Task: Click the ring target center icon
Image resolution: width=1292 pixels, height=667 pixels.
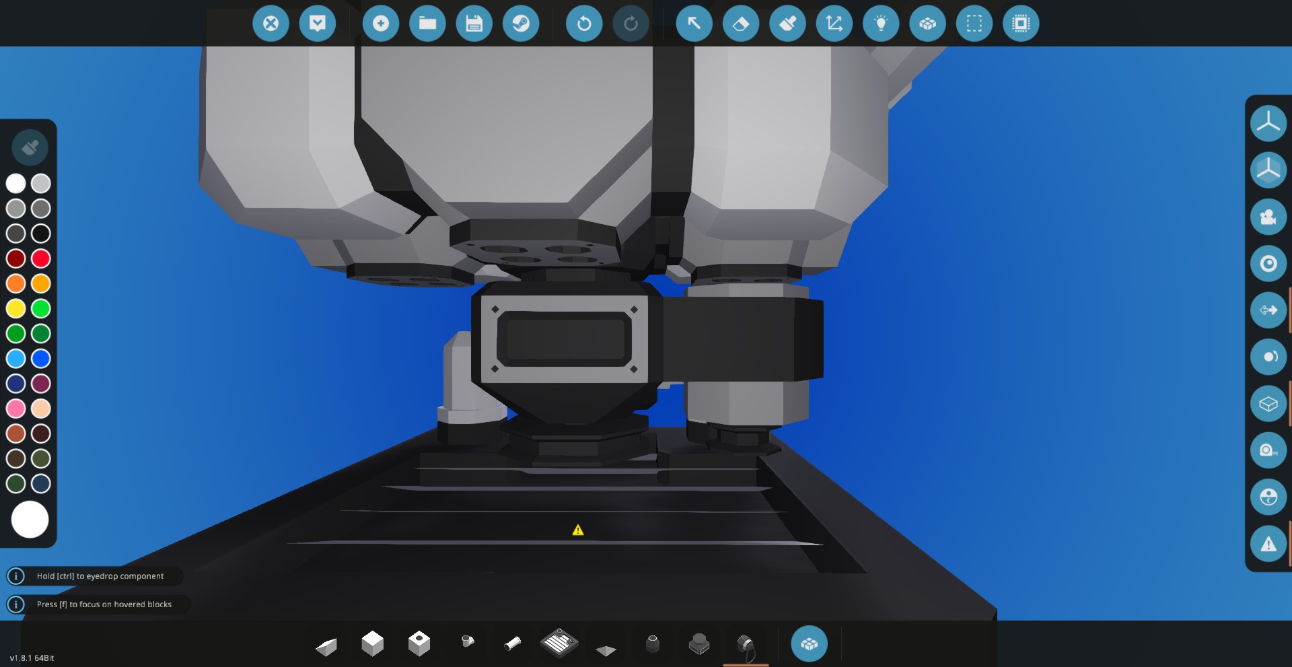Action: pyautogui.click(x=1268, y=263)
